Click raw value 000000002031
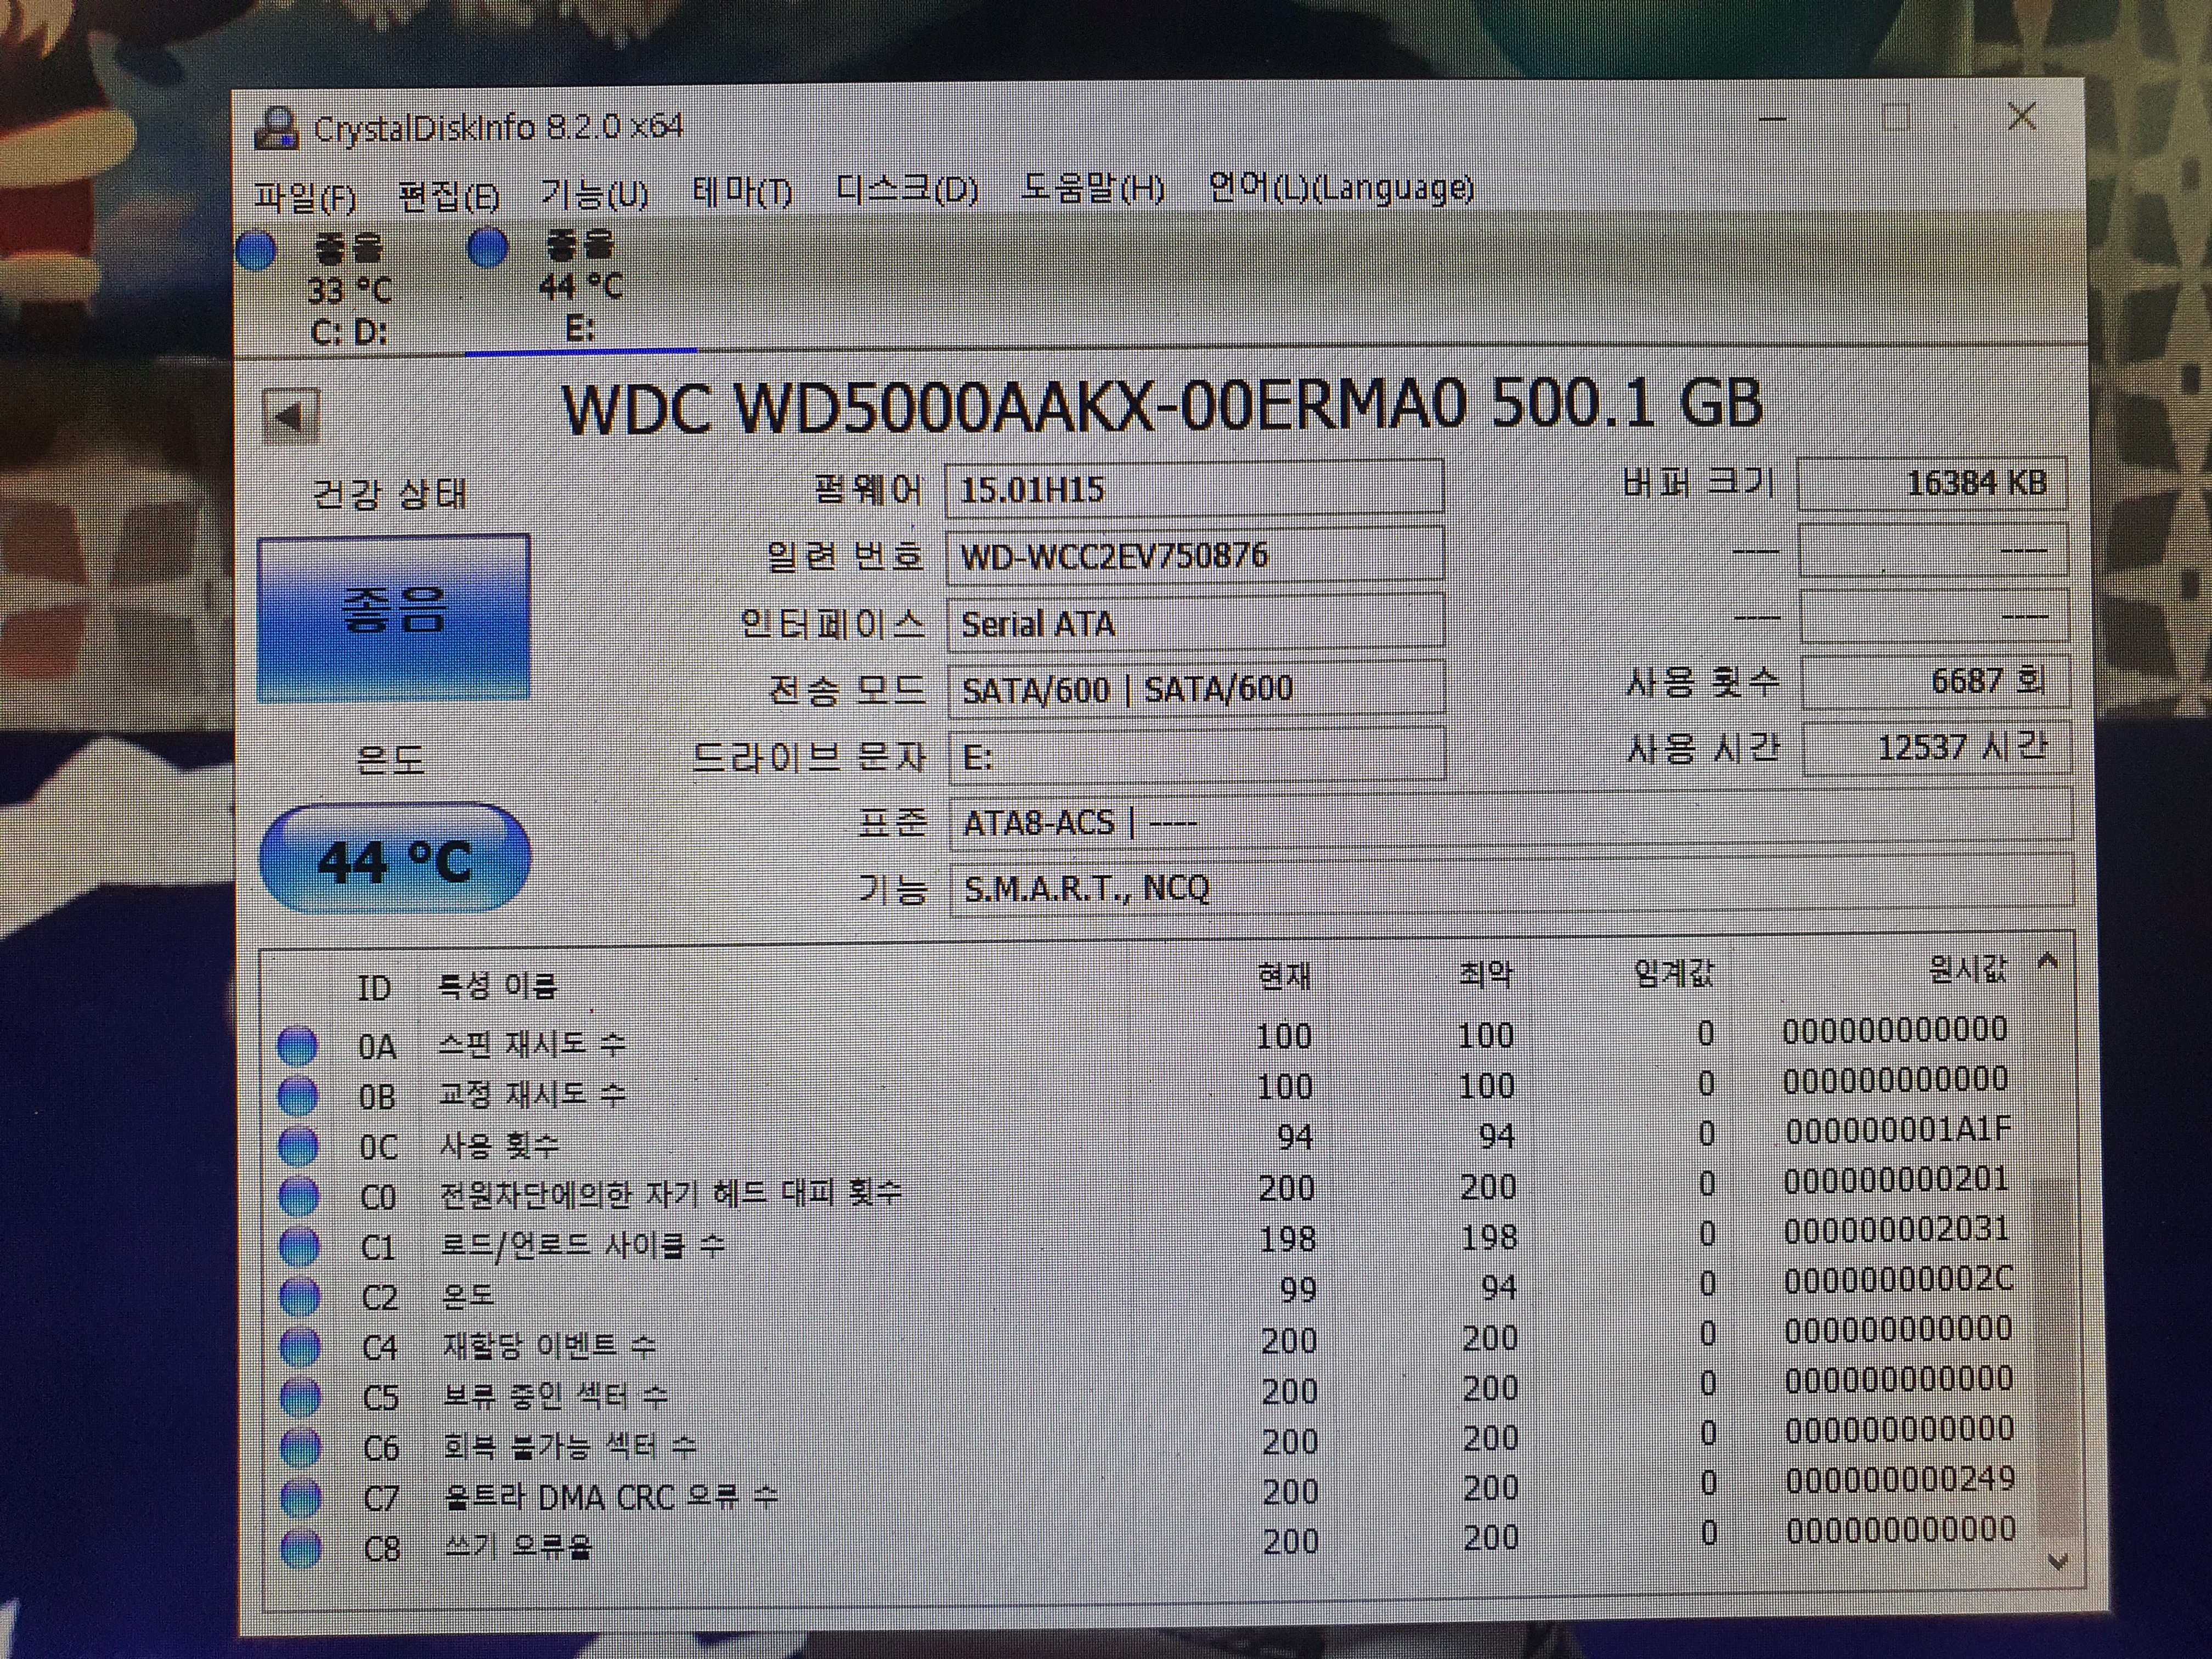 (x=1897, y=1230)
